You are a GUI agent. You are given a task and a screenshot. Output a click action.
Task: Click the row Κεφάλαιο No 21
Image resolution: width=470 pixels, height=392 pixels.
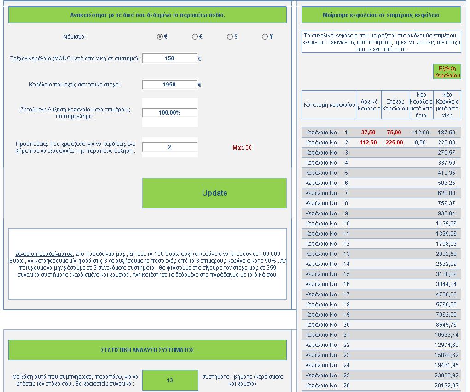point(381,335)
